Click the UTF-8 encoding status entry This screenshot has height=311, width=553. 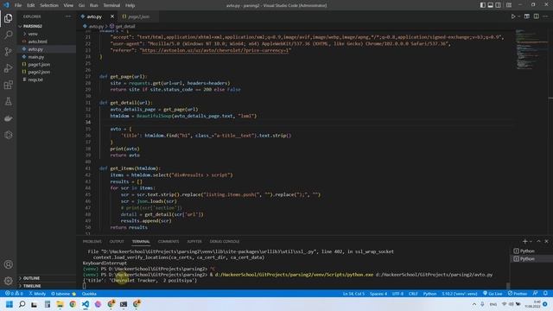(397, 294)
